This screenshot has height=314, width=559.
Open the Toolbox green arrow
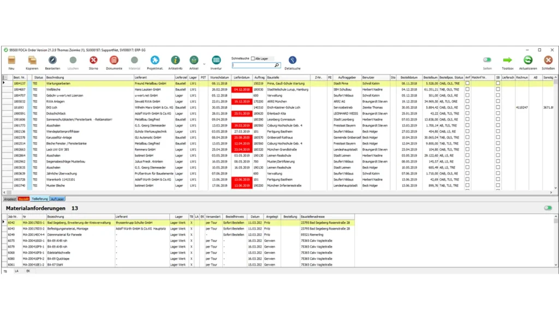coord(508,61)
